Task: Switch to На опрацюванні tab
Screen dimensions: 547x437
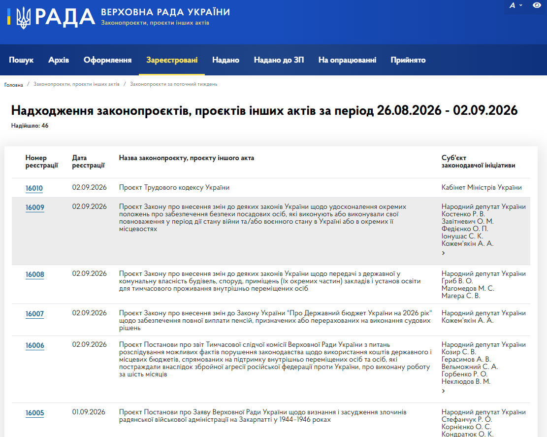Action: click(x=347, y=60)
